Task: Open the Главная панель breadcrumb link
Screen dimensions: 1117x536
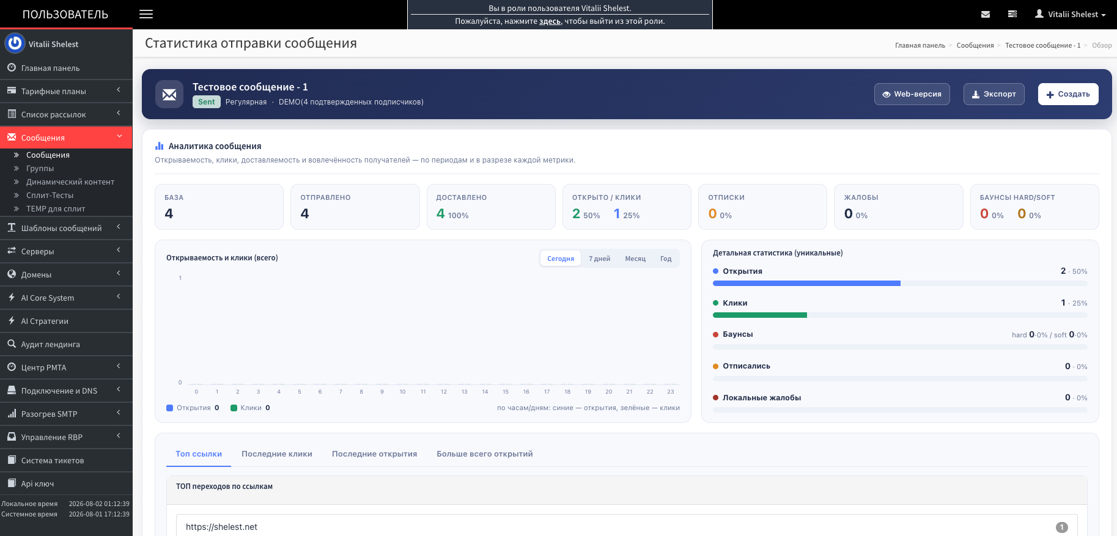Action: point(920,45)
